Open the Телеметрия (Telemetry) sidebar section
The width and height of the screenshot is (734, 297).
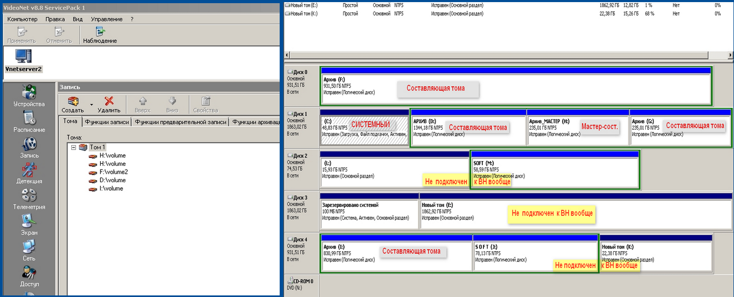[x=29, y=198]
